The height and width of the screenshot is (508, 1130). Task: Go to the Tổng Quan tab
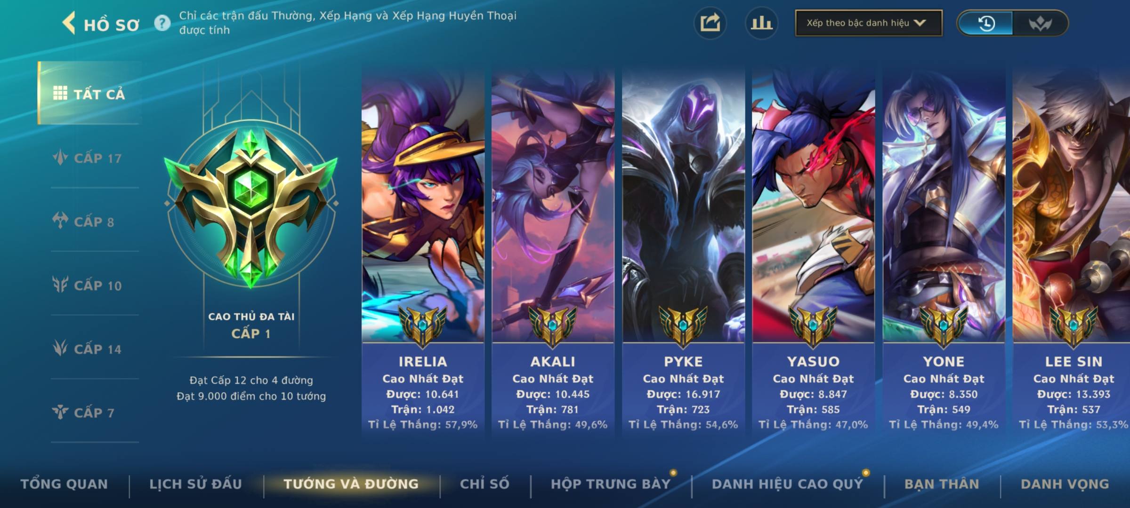point(65,484)
